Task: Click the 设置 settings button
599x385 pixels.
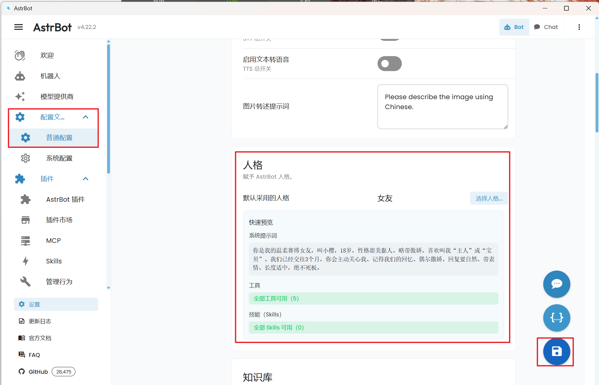Action: click(x=56, y=304)
